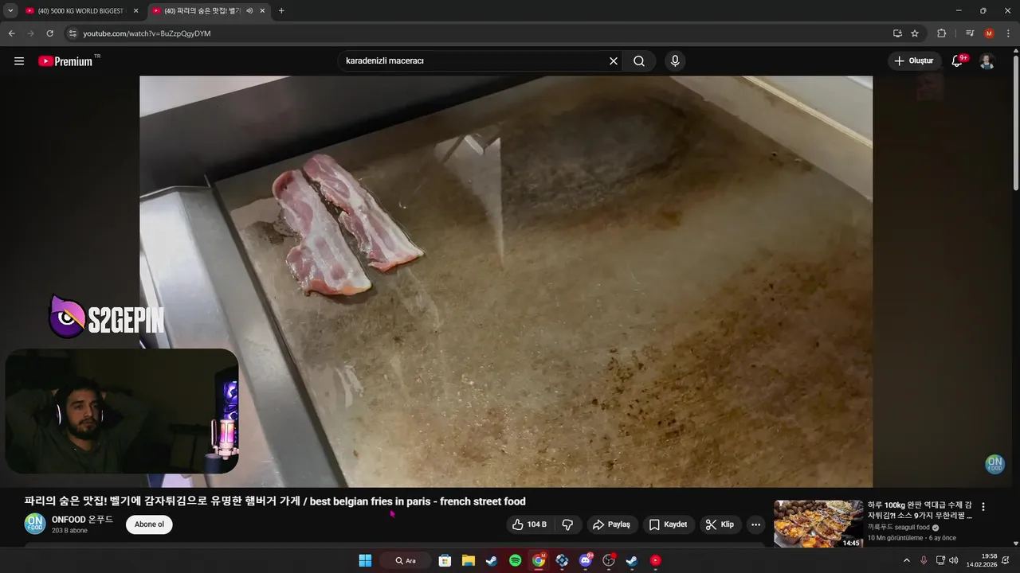Create a clip with Klip button

(x=720, y=524)
